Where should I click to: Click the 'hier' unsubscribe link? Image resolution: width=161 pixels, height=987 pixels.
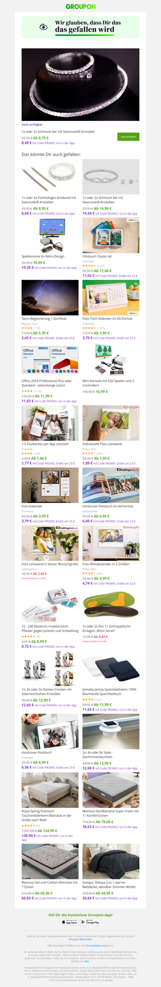87,961
